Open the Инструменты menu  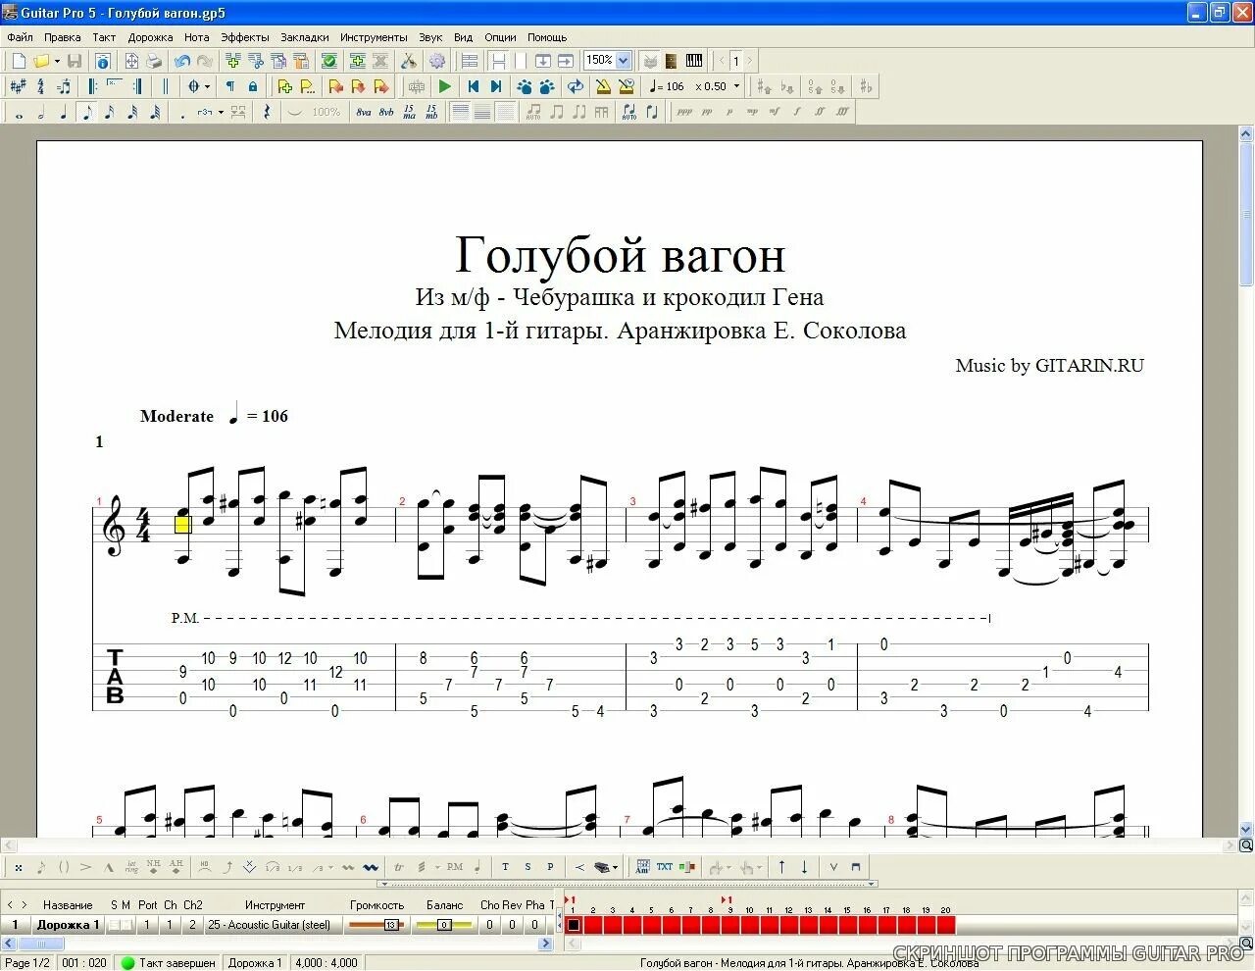pos(374,37)
